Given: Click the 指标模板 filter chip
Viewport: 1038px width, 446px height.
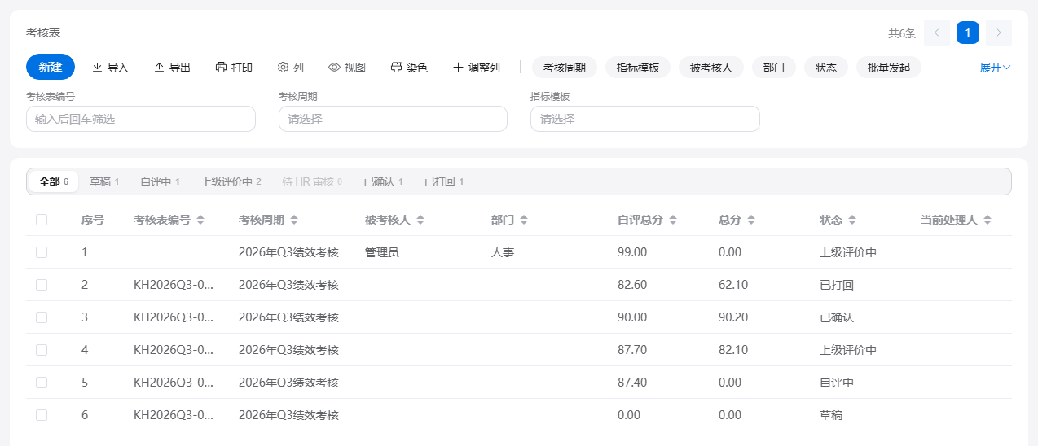Looking at the screenshot, I should click(638, 68).
